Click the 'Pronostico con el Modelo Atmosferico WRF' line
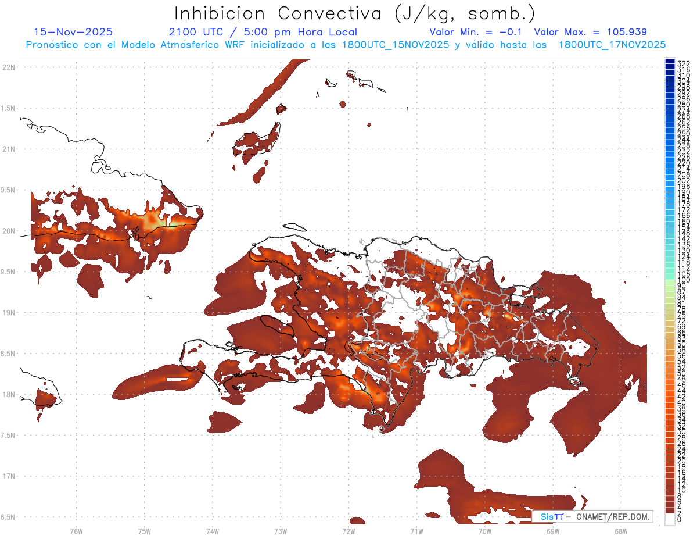697x539 pixels. 346,44
